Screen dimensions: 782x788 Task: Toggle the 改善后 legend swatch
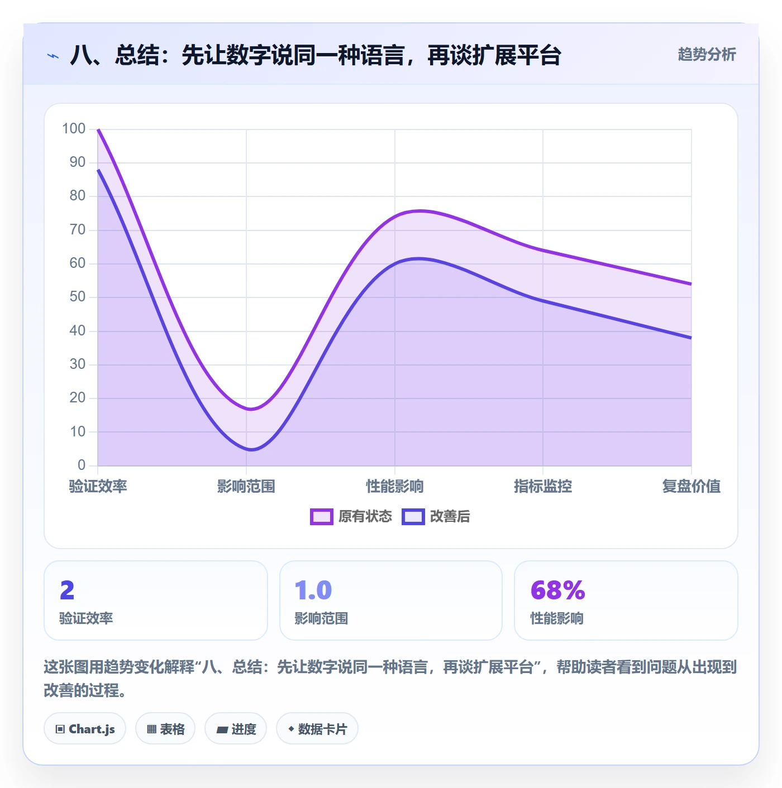(413, 517)
